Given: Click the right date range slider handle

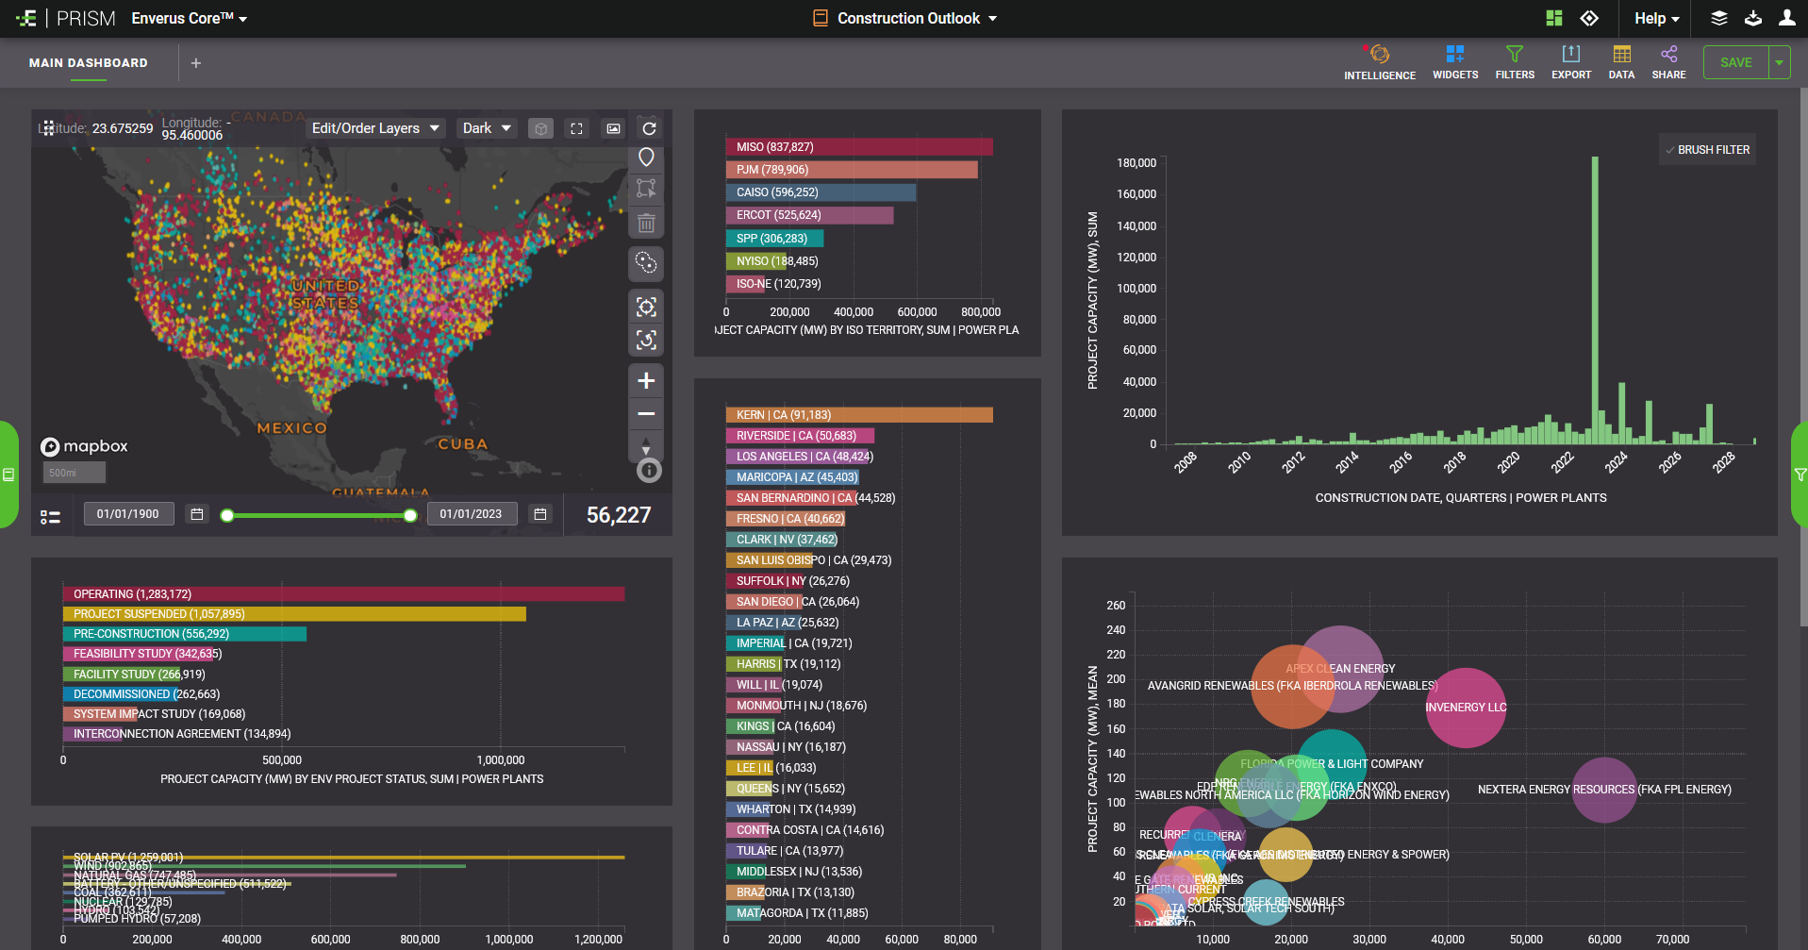Looking at the screenshot, I should point(410,515).
